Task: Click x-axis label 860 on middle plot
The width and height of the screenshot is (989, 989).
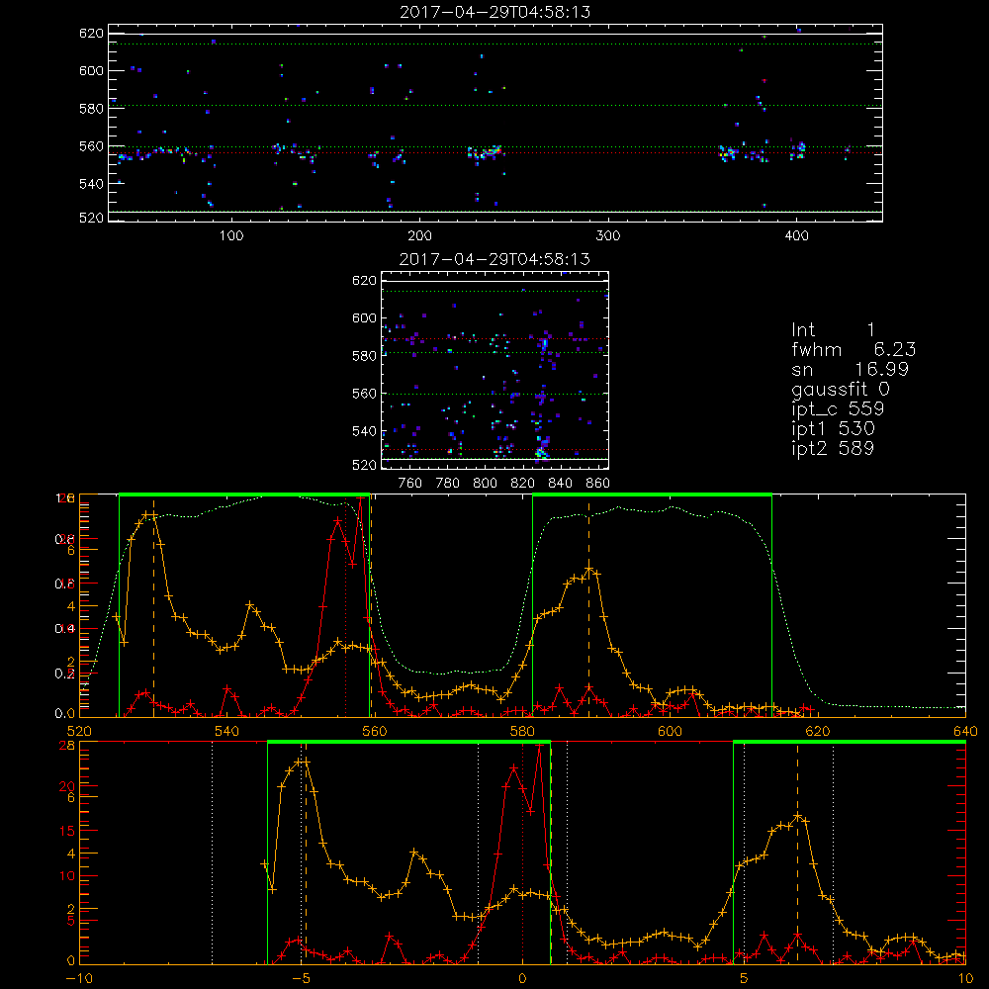Action: tap(598, 484)
